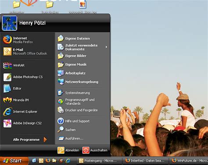Open the image file icon on desktop
The height and width of the screenshot is (165, 208).
[x=82, y=4]
